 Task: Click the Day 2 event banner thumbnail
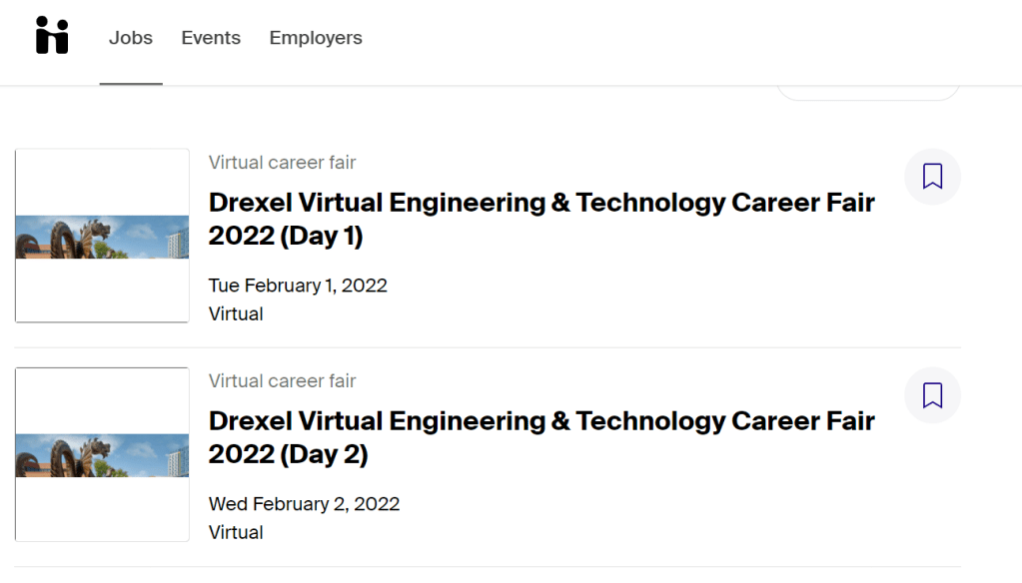coord(102,455)
